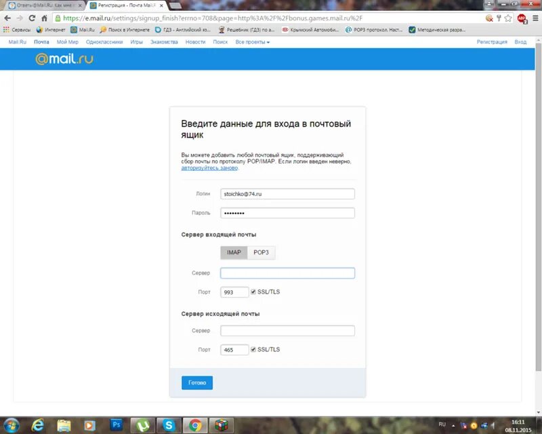The image size is (542, 434).
Task: Open POP3 протокол bookmark
Action: coord(374,30)
